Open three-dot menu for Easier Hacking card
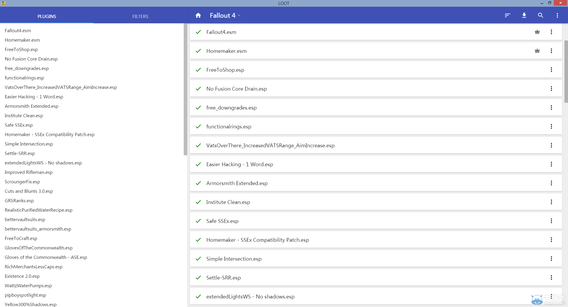 coord(551,164)
